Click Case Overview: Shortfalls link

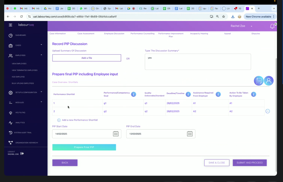pyautogui.click(x=65, y=82)
